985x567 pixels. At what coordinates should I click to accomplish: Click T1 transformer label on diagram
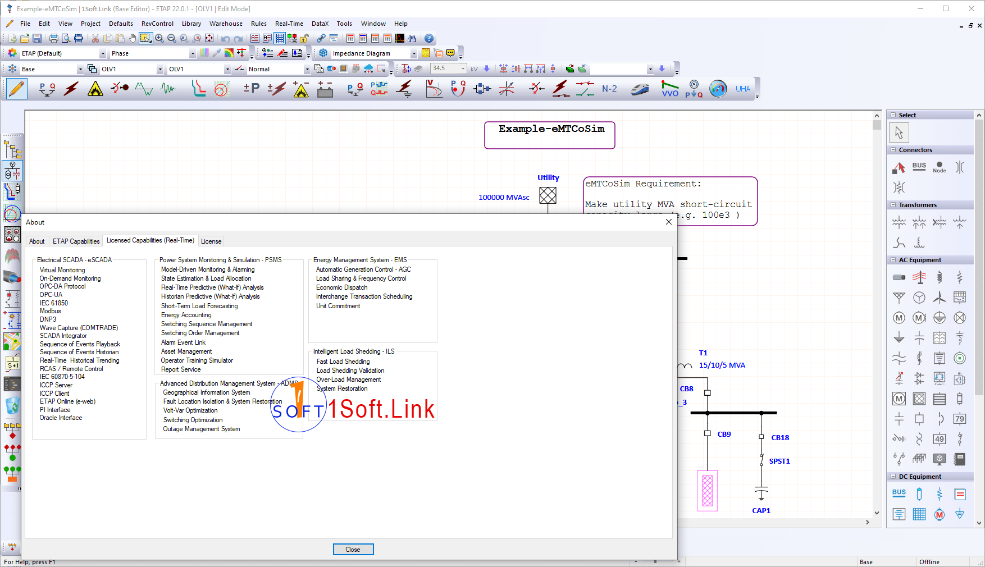pyautogui.click(x=703, y=353)
